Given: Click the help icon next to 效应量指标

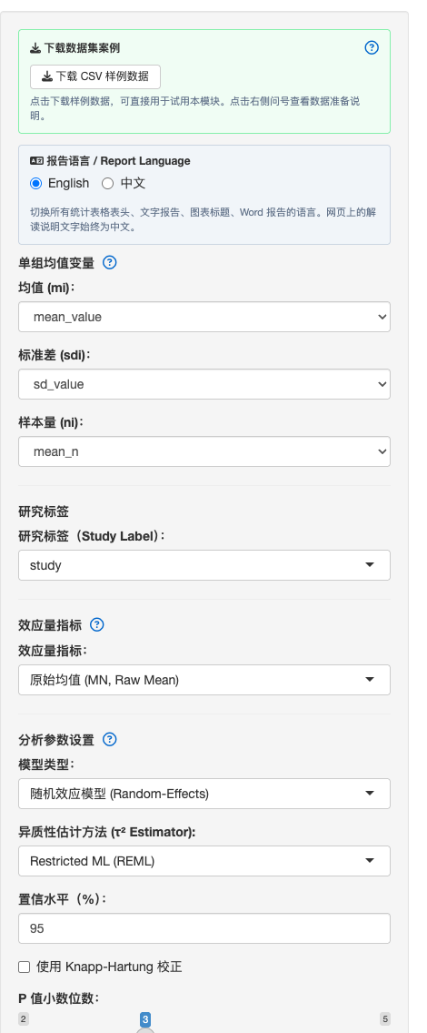Looking at the screenshot, I should click(96, 624).
